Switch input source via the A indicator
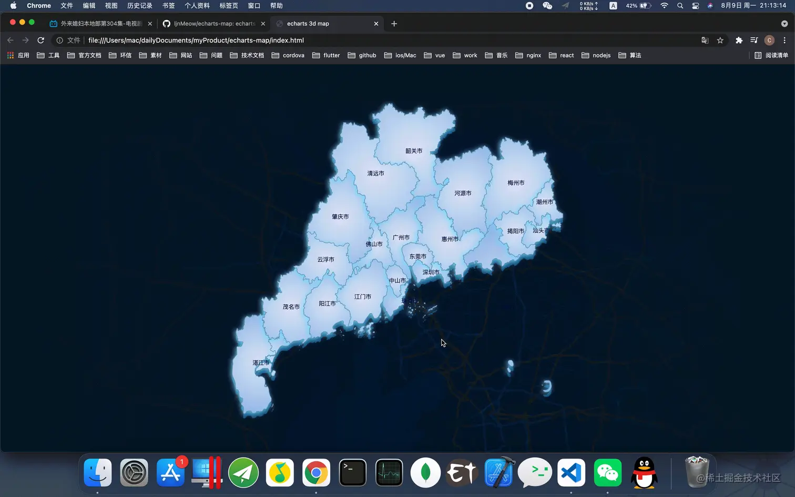 [x=613, y=6]
